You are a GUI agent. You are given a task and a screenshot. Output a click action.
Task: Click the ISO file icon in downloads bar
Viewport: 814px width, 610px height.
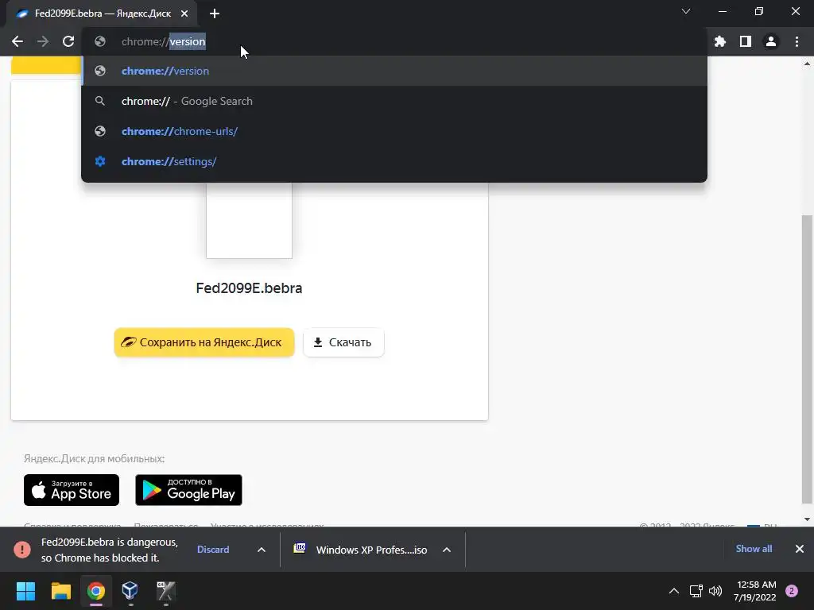(x=300, y=548)
